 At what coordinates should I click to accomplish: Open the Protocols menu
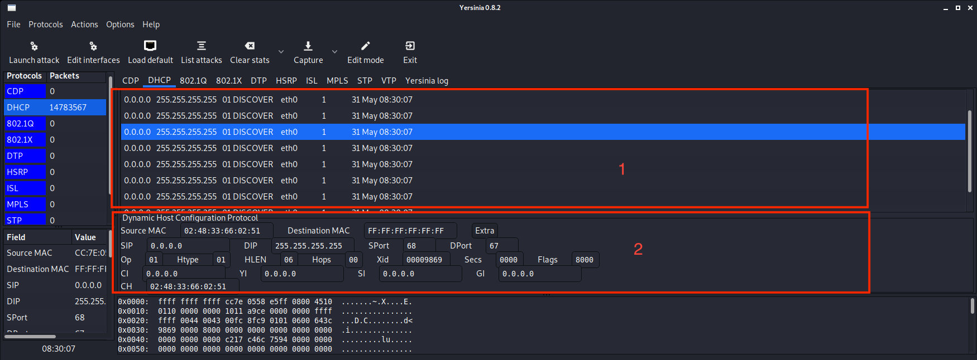click(46, 25)
